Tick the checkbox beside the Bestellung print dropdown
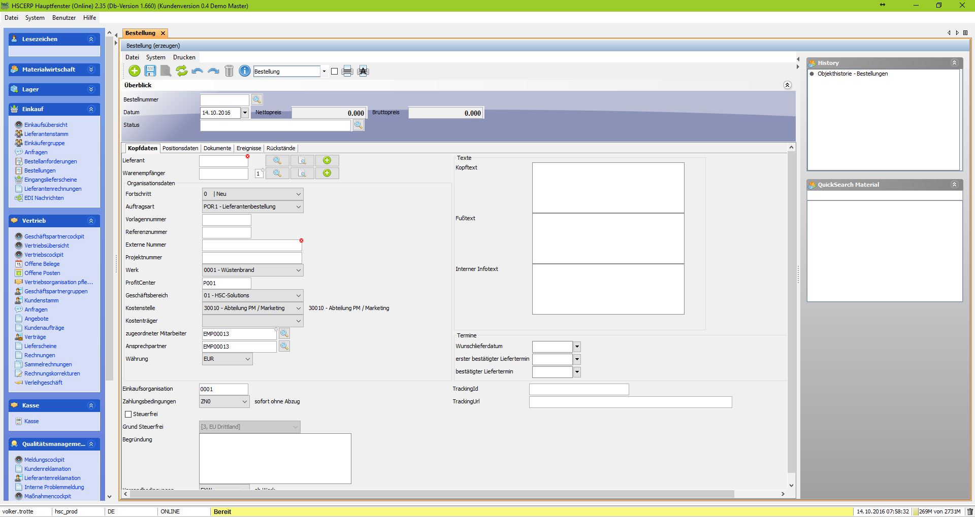This screenshot has height=517, width=975. pos(334,72)
